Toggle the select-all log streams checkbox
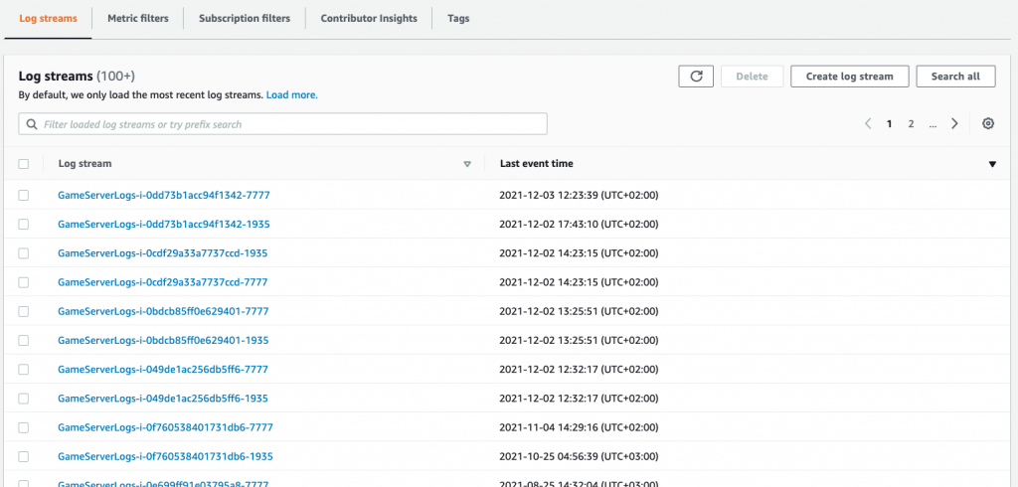 [x=24, y=164]
